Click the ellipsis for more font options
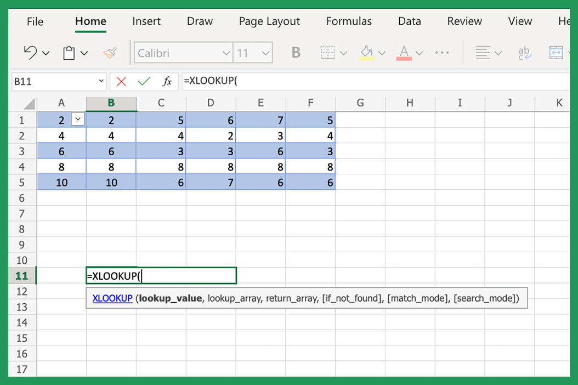 441,52
